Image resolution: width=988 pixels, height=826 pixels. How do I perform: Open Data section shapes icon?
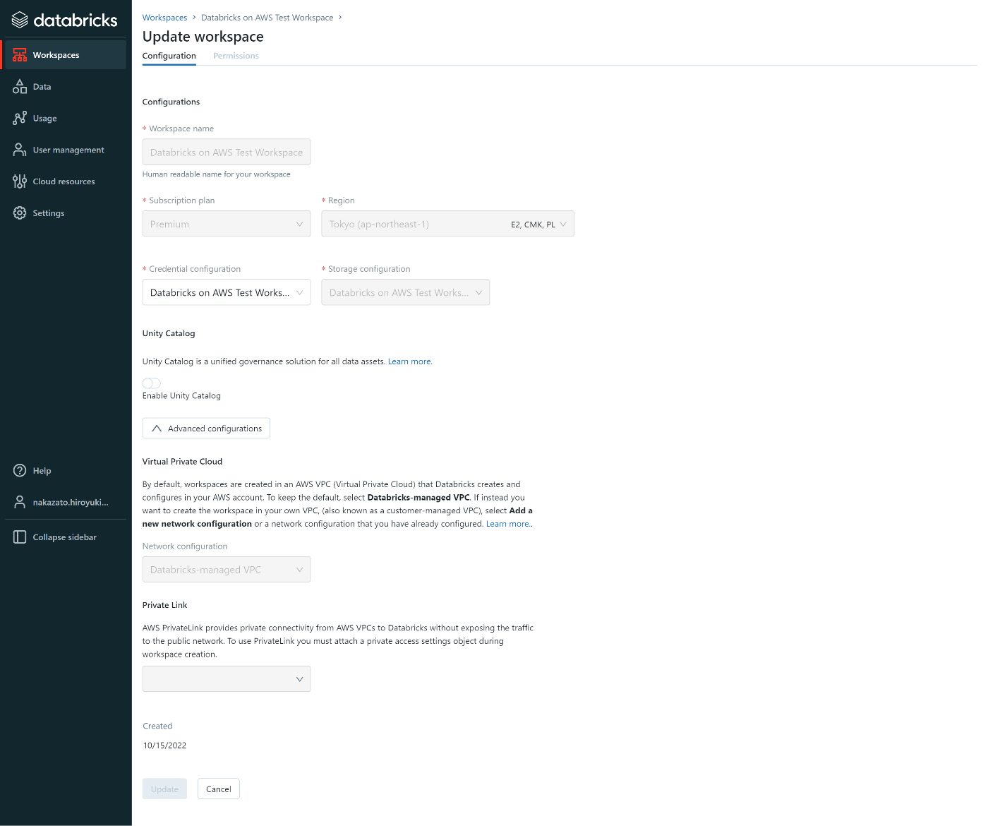click(x=20, y=87)
